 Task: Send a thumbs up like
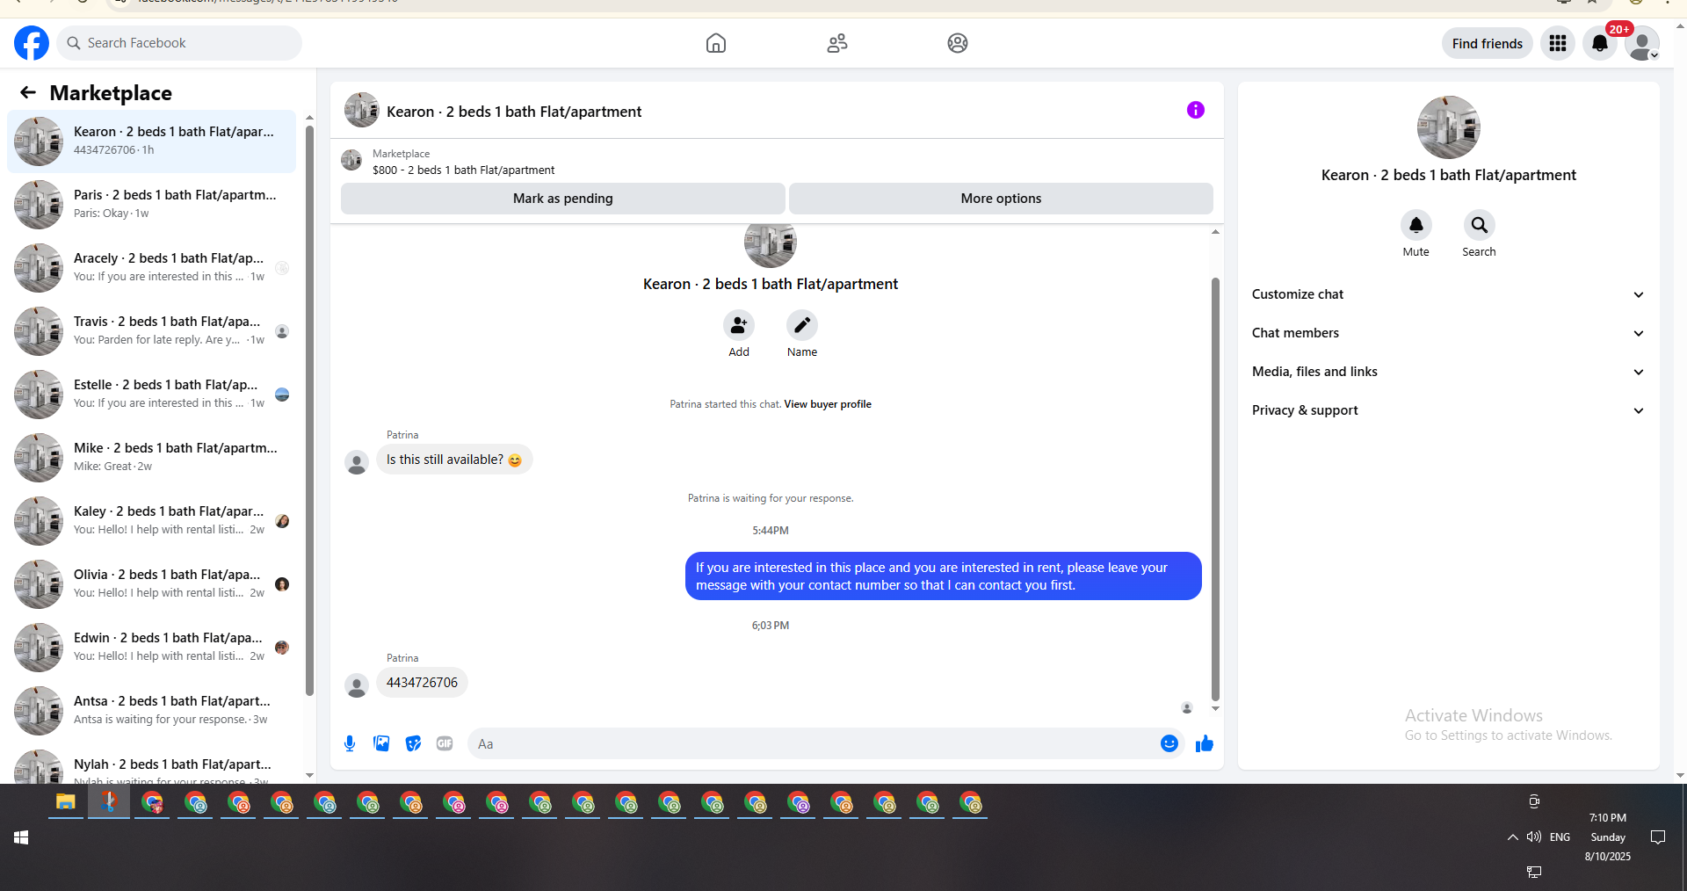(x=1205, y=743)
